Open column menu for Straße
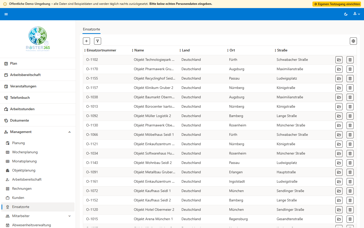 [x=275, y=50]
